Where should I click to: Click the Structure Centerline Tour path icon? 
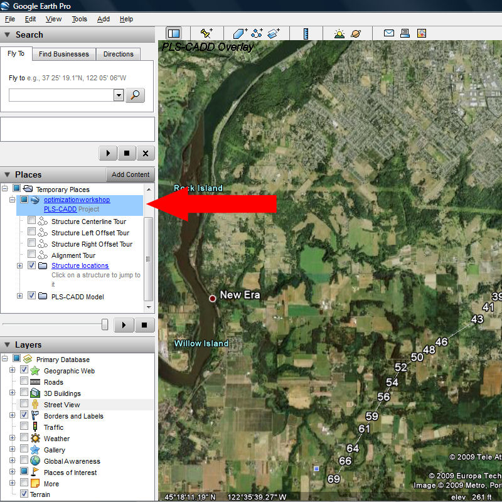click(43, 221)
